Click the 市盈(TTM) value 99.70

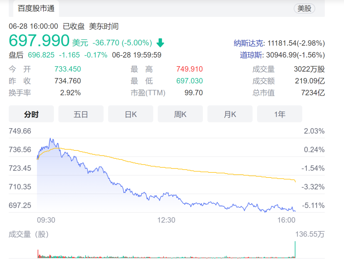coord(194,93)
